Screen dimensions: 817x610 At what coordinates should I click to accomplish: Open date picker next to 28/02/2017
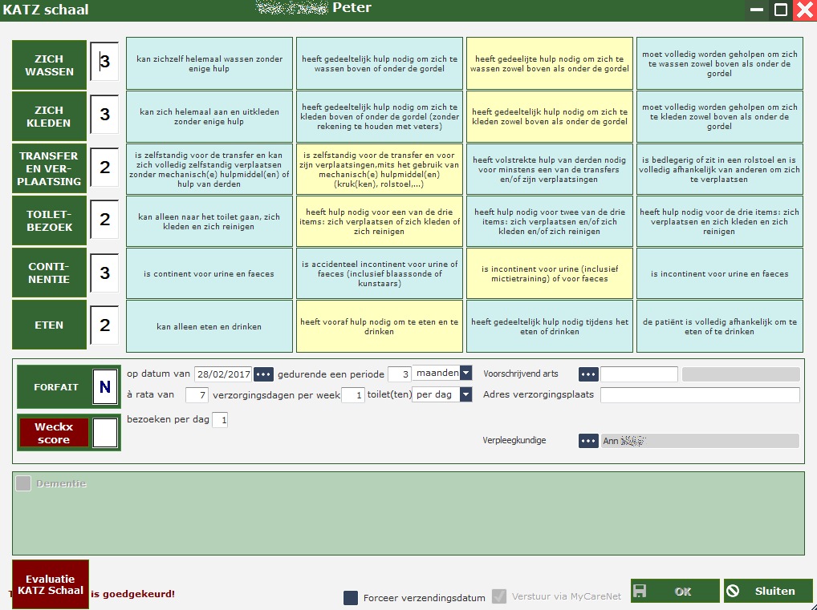click(x=263, y=374)
